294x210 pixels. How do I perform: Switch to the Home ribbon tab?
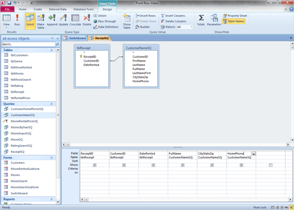pos(23,9)
